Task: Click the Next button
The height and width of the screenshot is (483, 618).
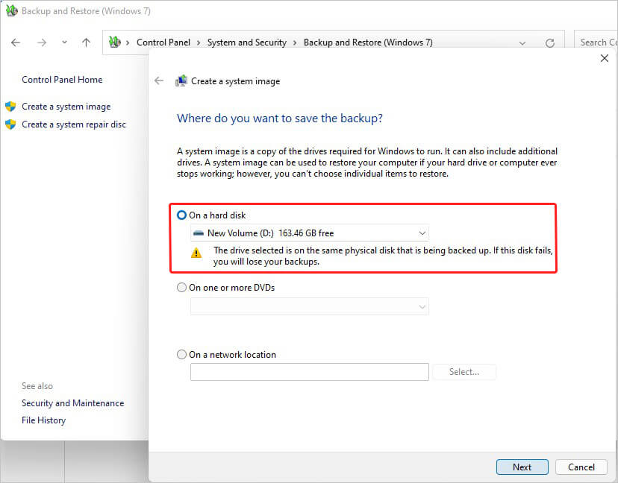Action: pyautogui.click(x=522, y=467)
